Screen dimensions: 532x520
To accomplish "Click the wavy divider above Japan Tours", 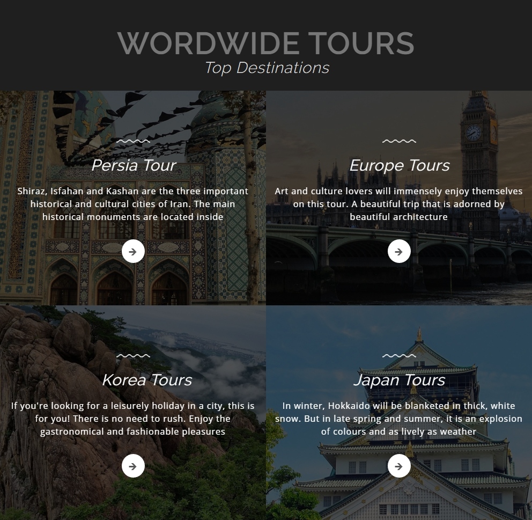I will [399, 356].
